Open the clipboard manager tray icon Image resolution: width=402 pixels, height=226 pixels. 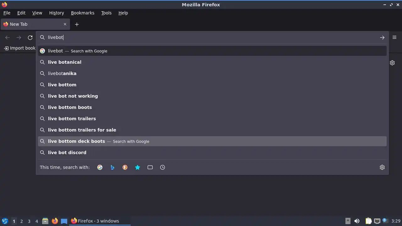coord(368,221)
